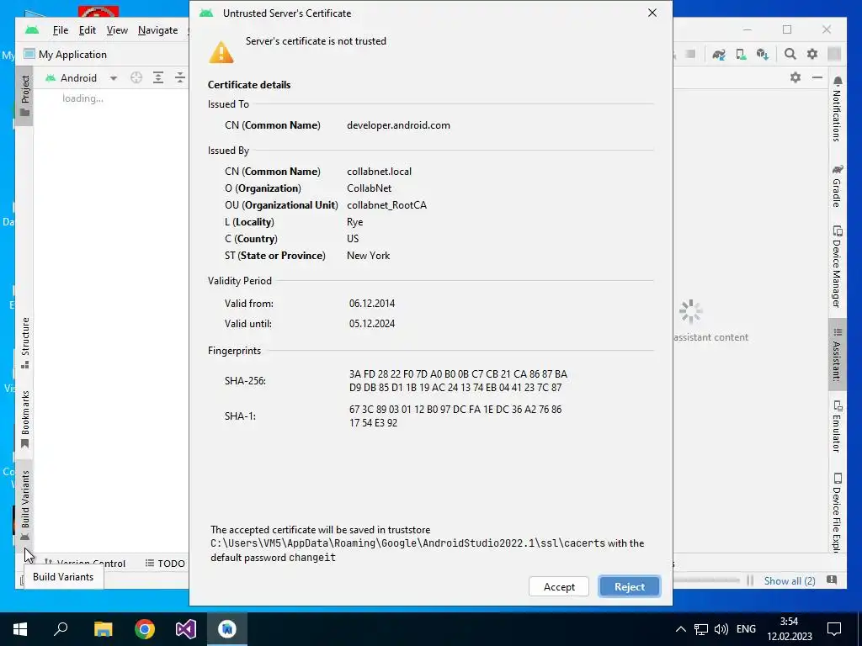Click the tool window quick access icon
The height and width of the screenshot is (646, 862).
(22, 580)
